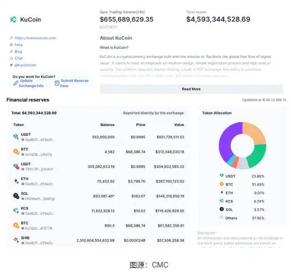Viewport: 291px width, 272px height.
Task: Click the SHIB icon in the token table
Action: tap(16, 240)
